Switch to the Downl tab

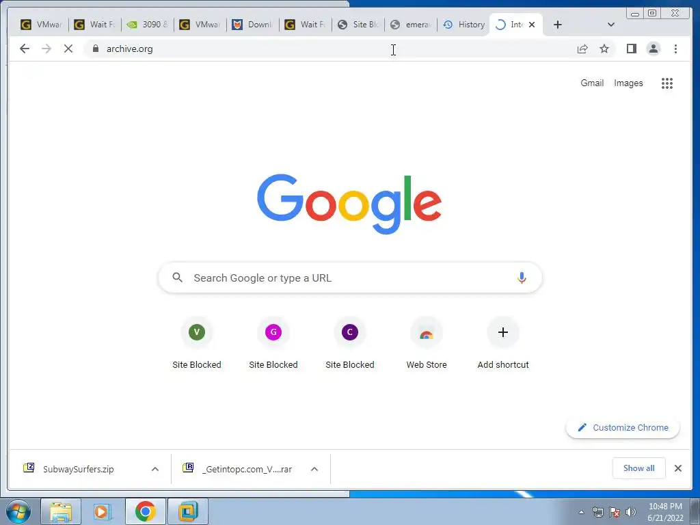click(253, 25)
